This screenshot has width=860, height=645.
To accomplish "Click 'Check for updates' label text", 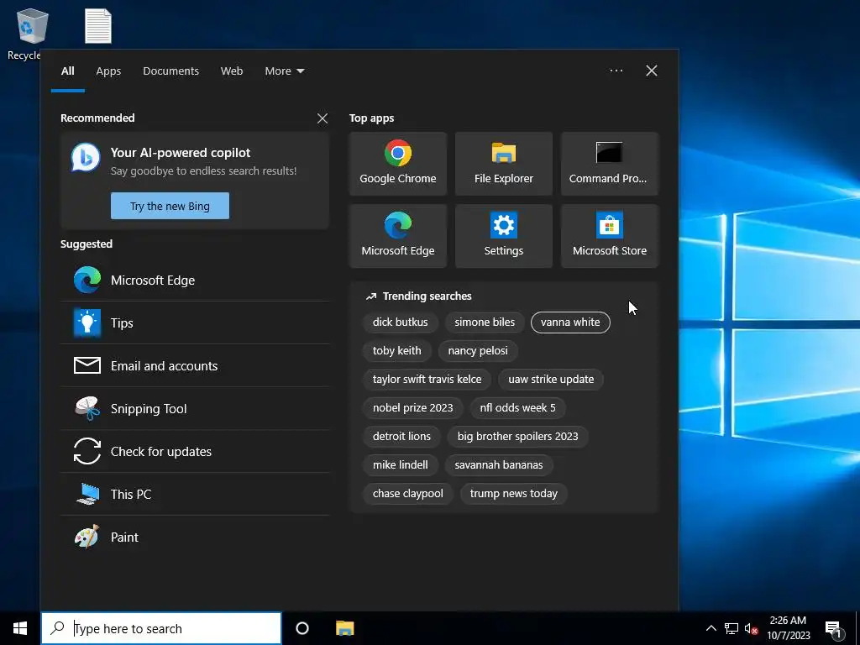I will pos(161,451).
